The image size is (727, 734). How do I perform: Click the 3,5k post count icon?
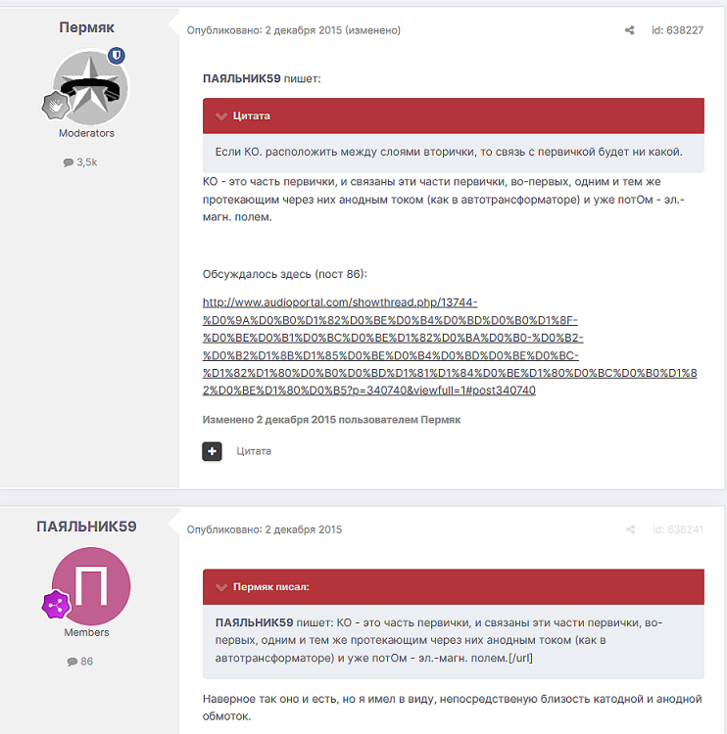tap(69, 162)
